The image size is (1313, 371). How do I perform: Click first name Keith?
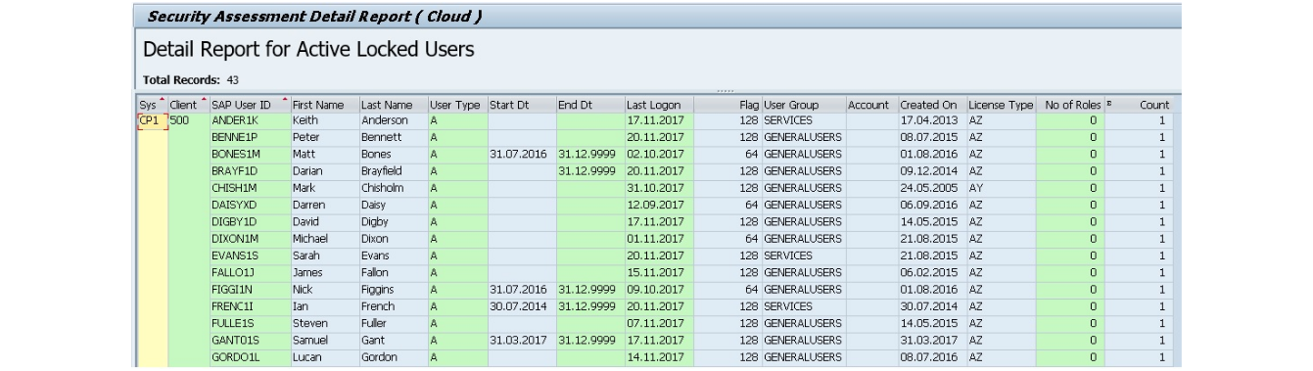[324, 119]
